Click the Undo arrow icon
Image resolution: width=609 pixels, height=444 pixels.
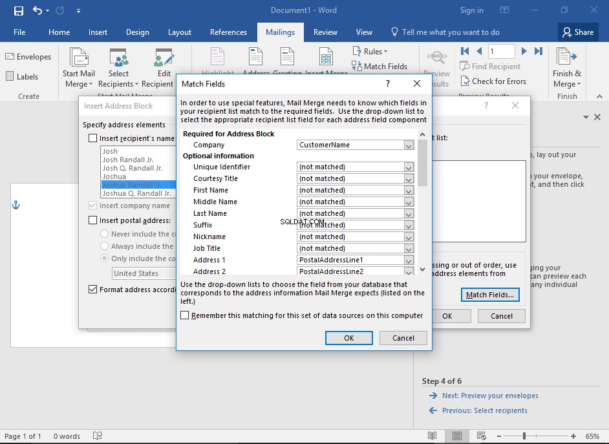tap(37, 10)
